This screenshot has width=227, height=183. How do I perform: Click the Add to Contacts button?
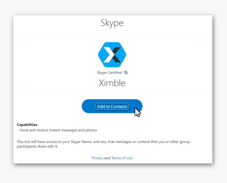(x=112, y=106)
